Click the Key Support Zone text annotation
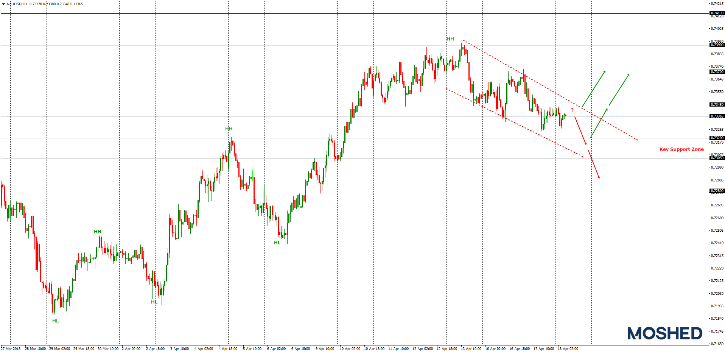Screen dimensions: 725x353 (x=681, y=149)
